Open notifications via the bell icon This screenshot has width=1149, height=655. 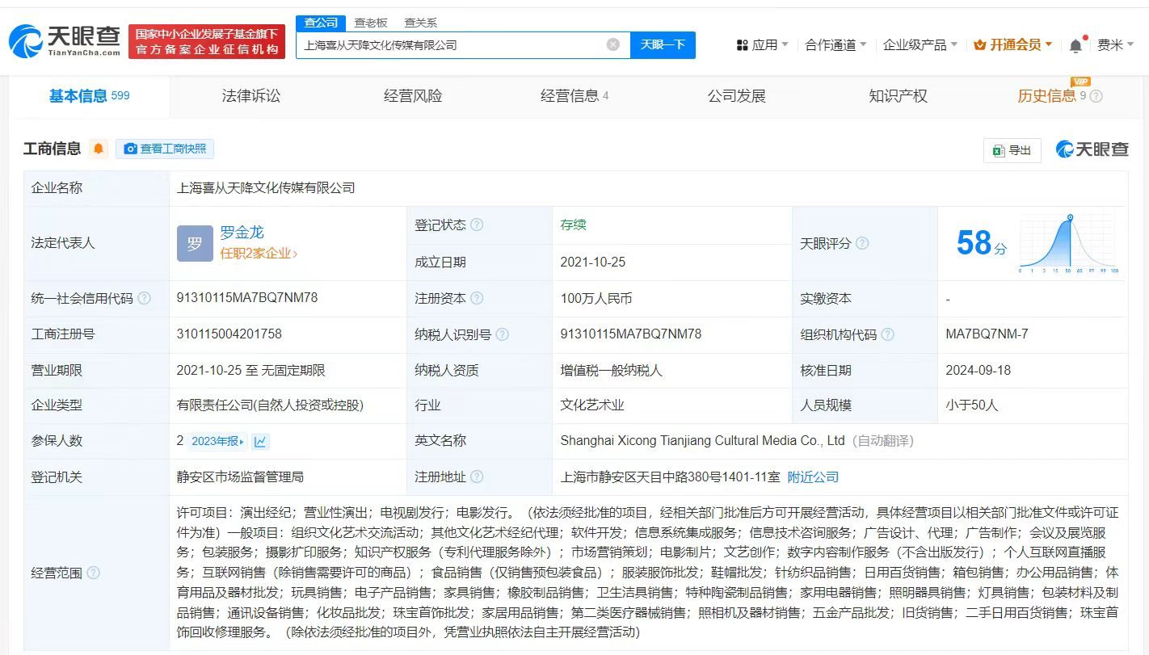click(1075, 44)
